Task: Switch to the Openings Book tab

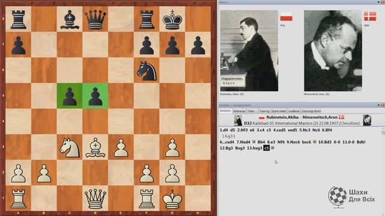Action: pyautogui.click(x=311, y=111)
